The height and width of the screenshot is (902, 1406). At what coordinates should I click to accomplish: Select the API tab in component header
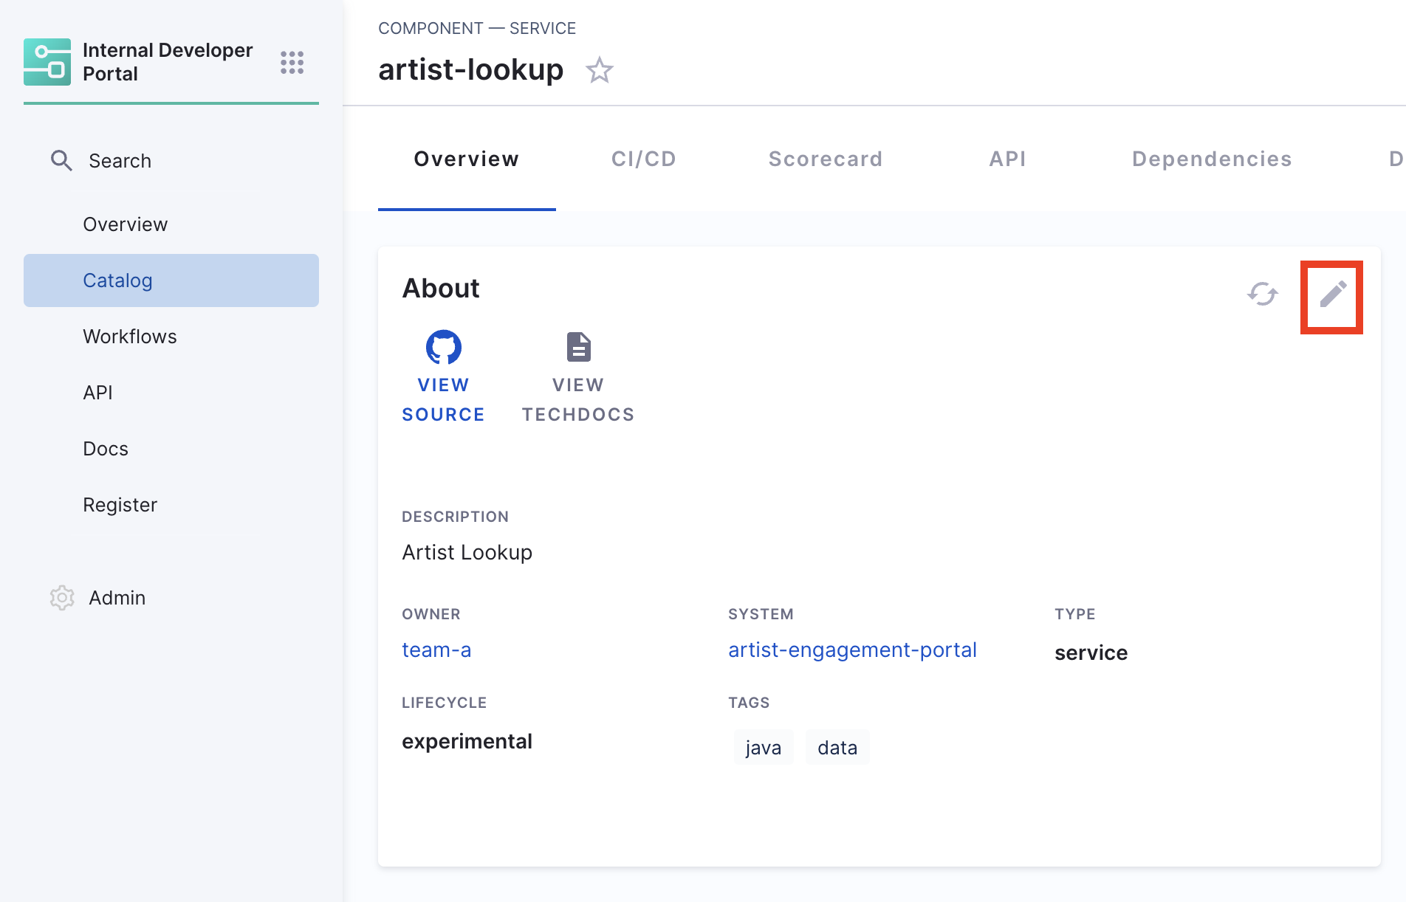click(x=1007, y=159)
